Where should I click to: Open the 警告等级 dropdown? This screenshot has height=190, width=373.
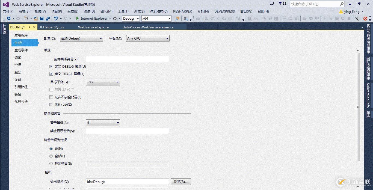103,123
